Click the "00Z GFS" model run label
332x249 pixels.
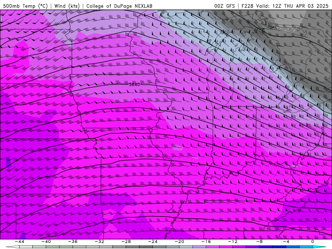tap(225, 6)
